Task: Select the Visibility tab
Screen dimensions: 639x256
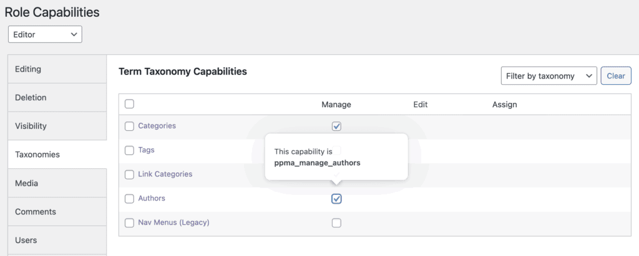Action: (x=57, y=126)
